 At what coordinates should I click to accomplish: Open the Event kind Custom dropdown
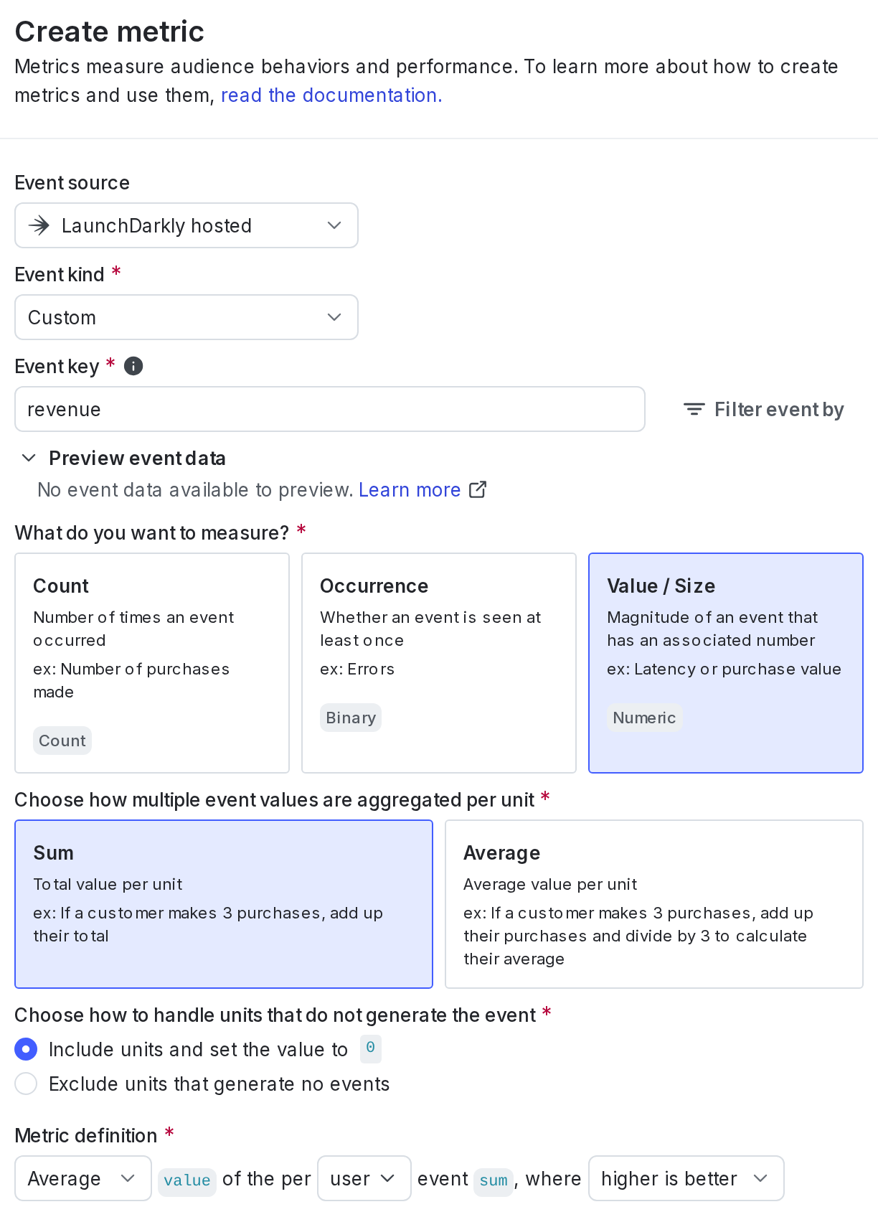pos(187,317)
